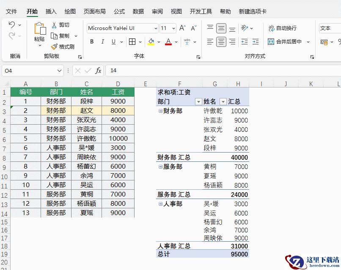The width and height of the screenshot is (341, 270).
Task: Switch to 插入 tab
Action: point(51,11)
